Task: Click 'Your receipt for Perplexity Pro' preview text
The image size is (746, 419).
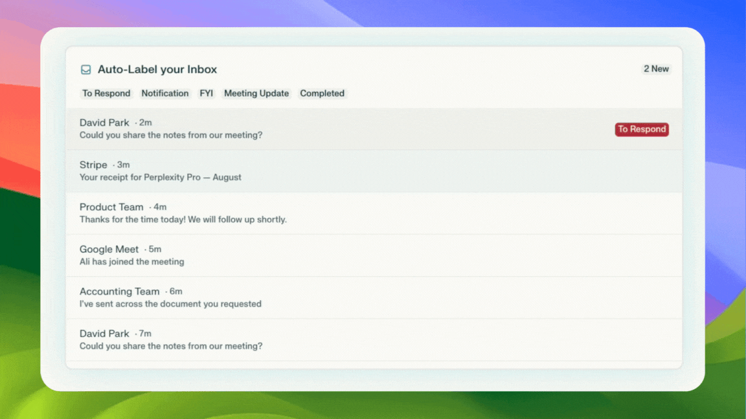Action: (x=161, y=177)
